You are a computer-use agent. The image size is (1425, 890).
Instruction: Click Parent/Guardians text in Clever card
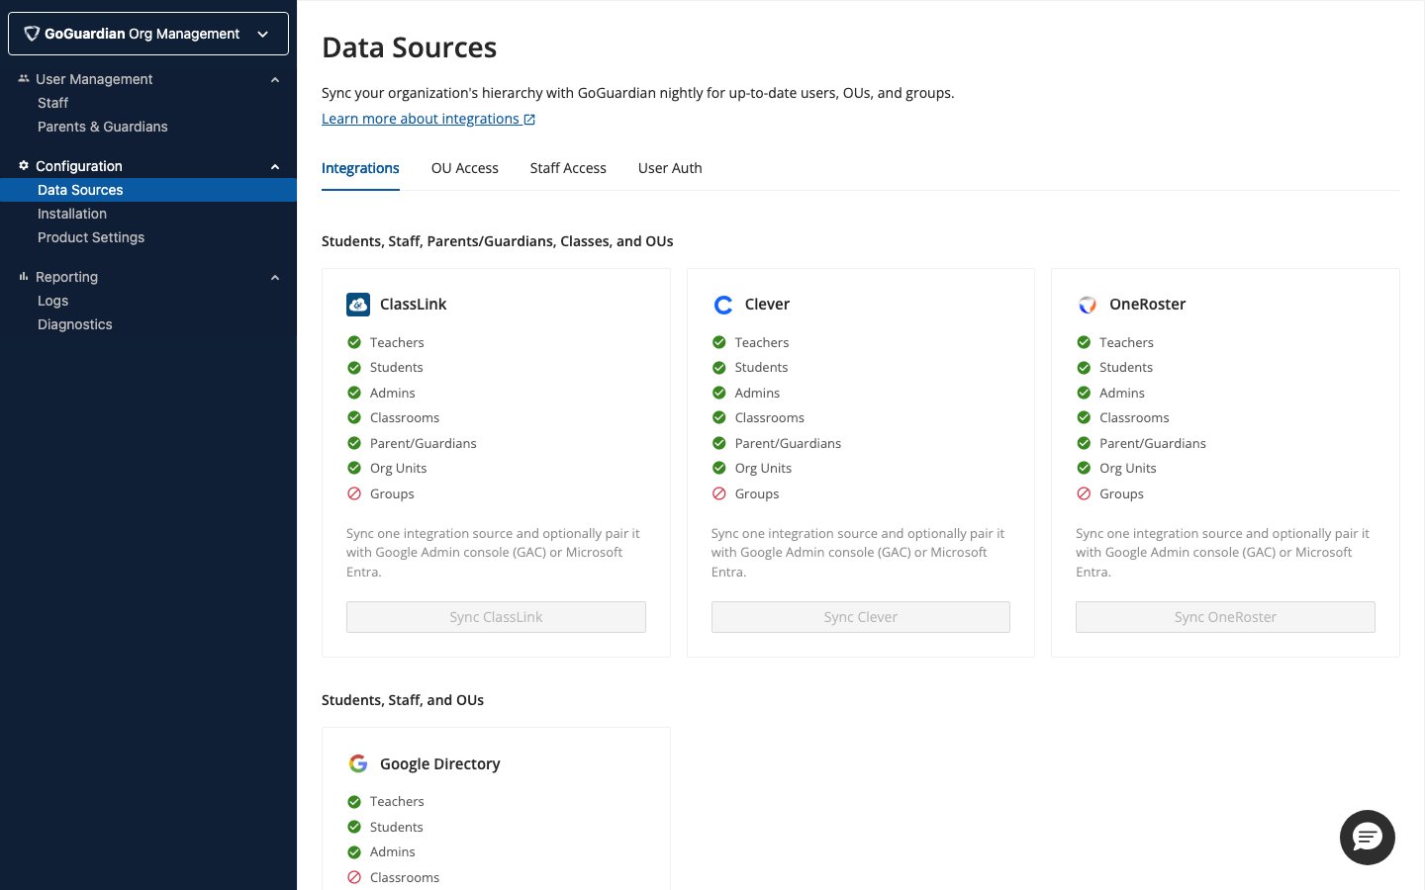[788, 443]
